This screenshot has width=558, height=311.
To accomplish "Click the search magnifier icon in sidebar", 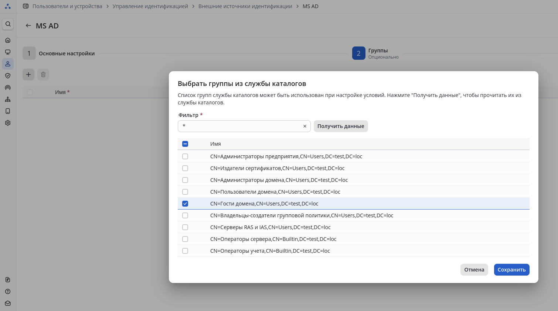I will (8, 24).
